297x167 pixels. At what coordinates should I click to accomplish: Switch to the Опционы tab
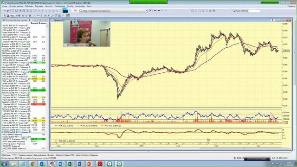94,155
